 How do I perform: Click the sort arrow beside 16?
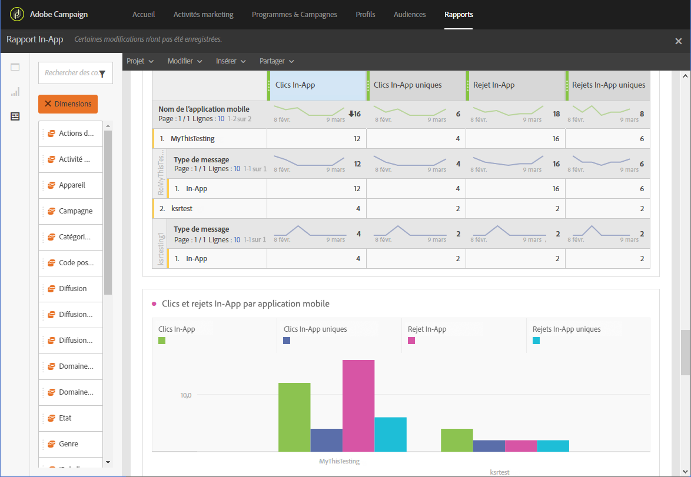351,114
